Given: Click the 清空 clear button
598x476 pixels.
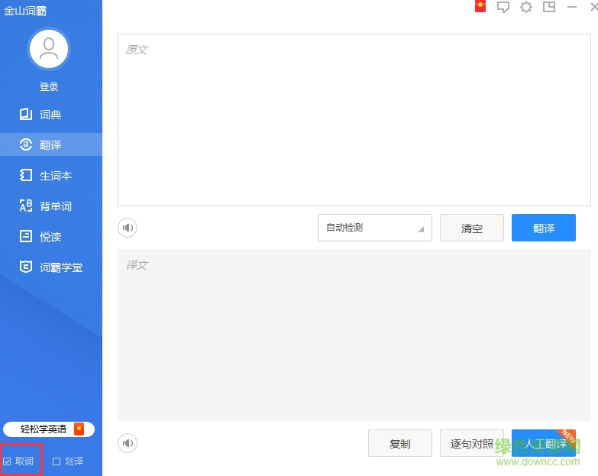Looking at the screenshot, I should (472, 228).
